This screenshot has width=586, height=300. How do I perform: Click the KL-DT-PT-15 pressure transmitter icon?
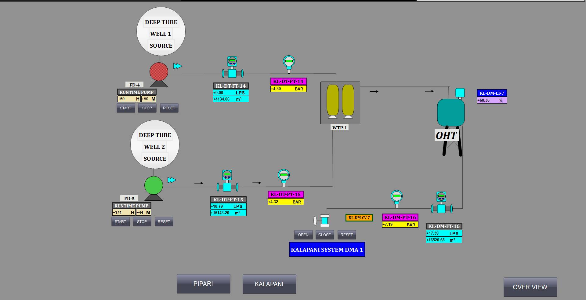[284, 177]
